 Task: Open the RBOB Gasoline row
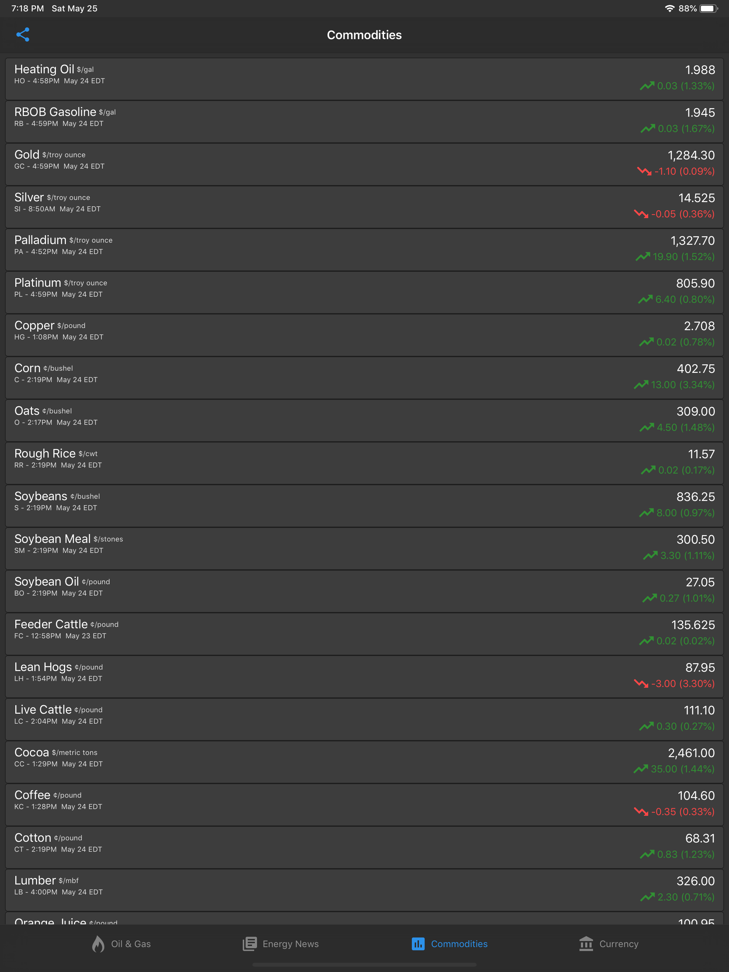pos(364,121)
